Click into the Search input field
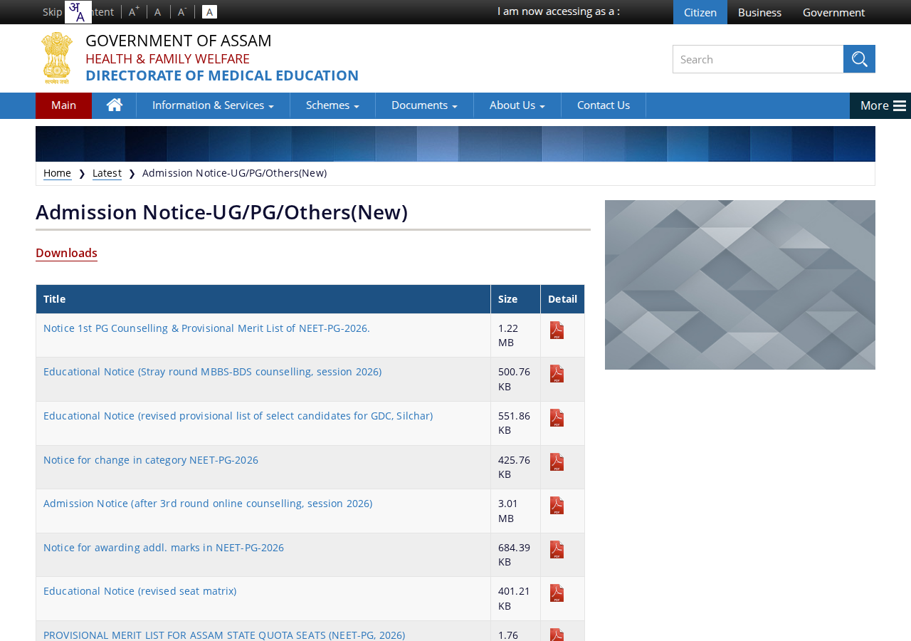The image size is (911, 641). click(758, 59)
